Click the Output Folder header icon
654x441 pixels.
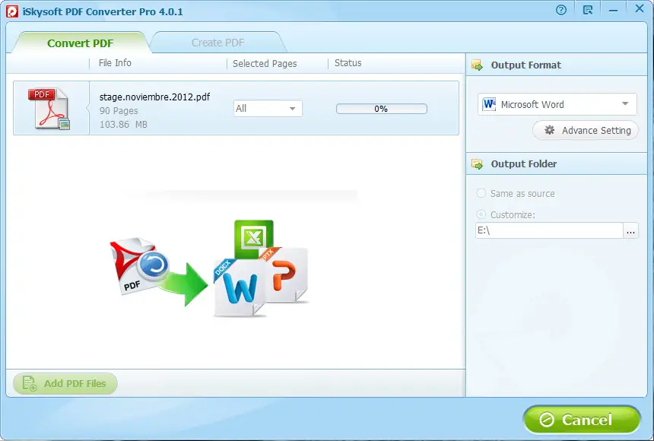coord(477,164)
